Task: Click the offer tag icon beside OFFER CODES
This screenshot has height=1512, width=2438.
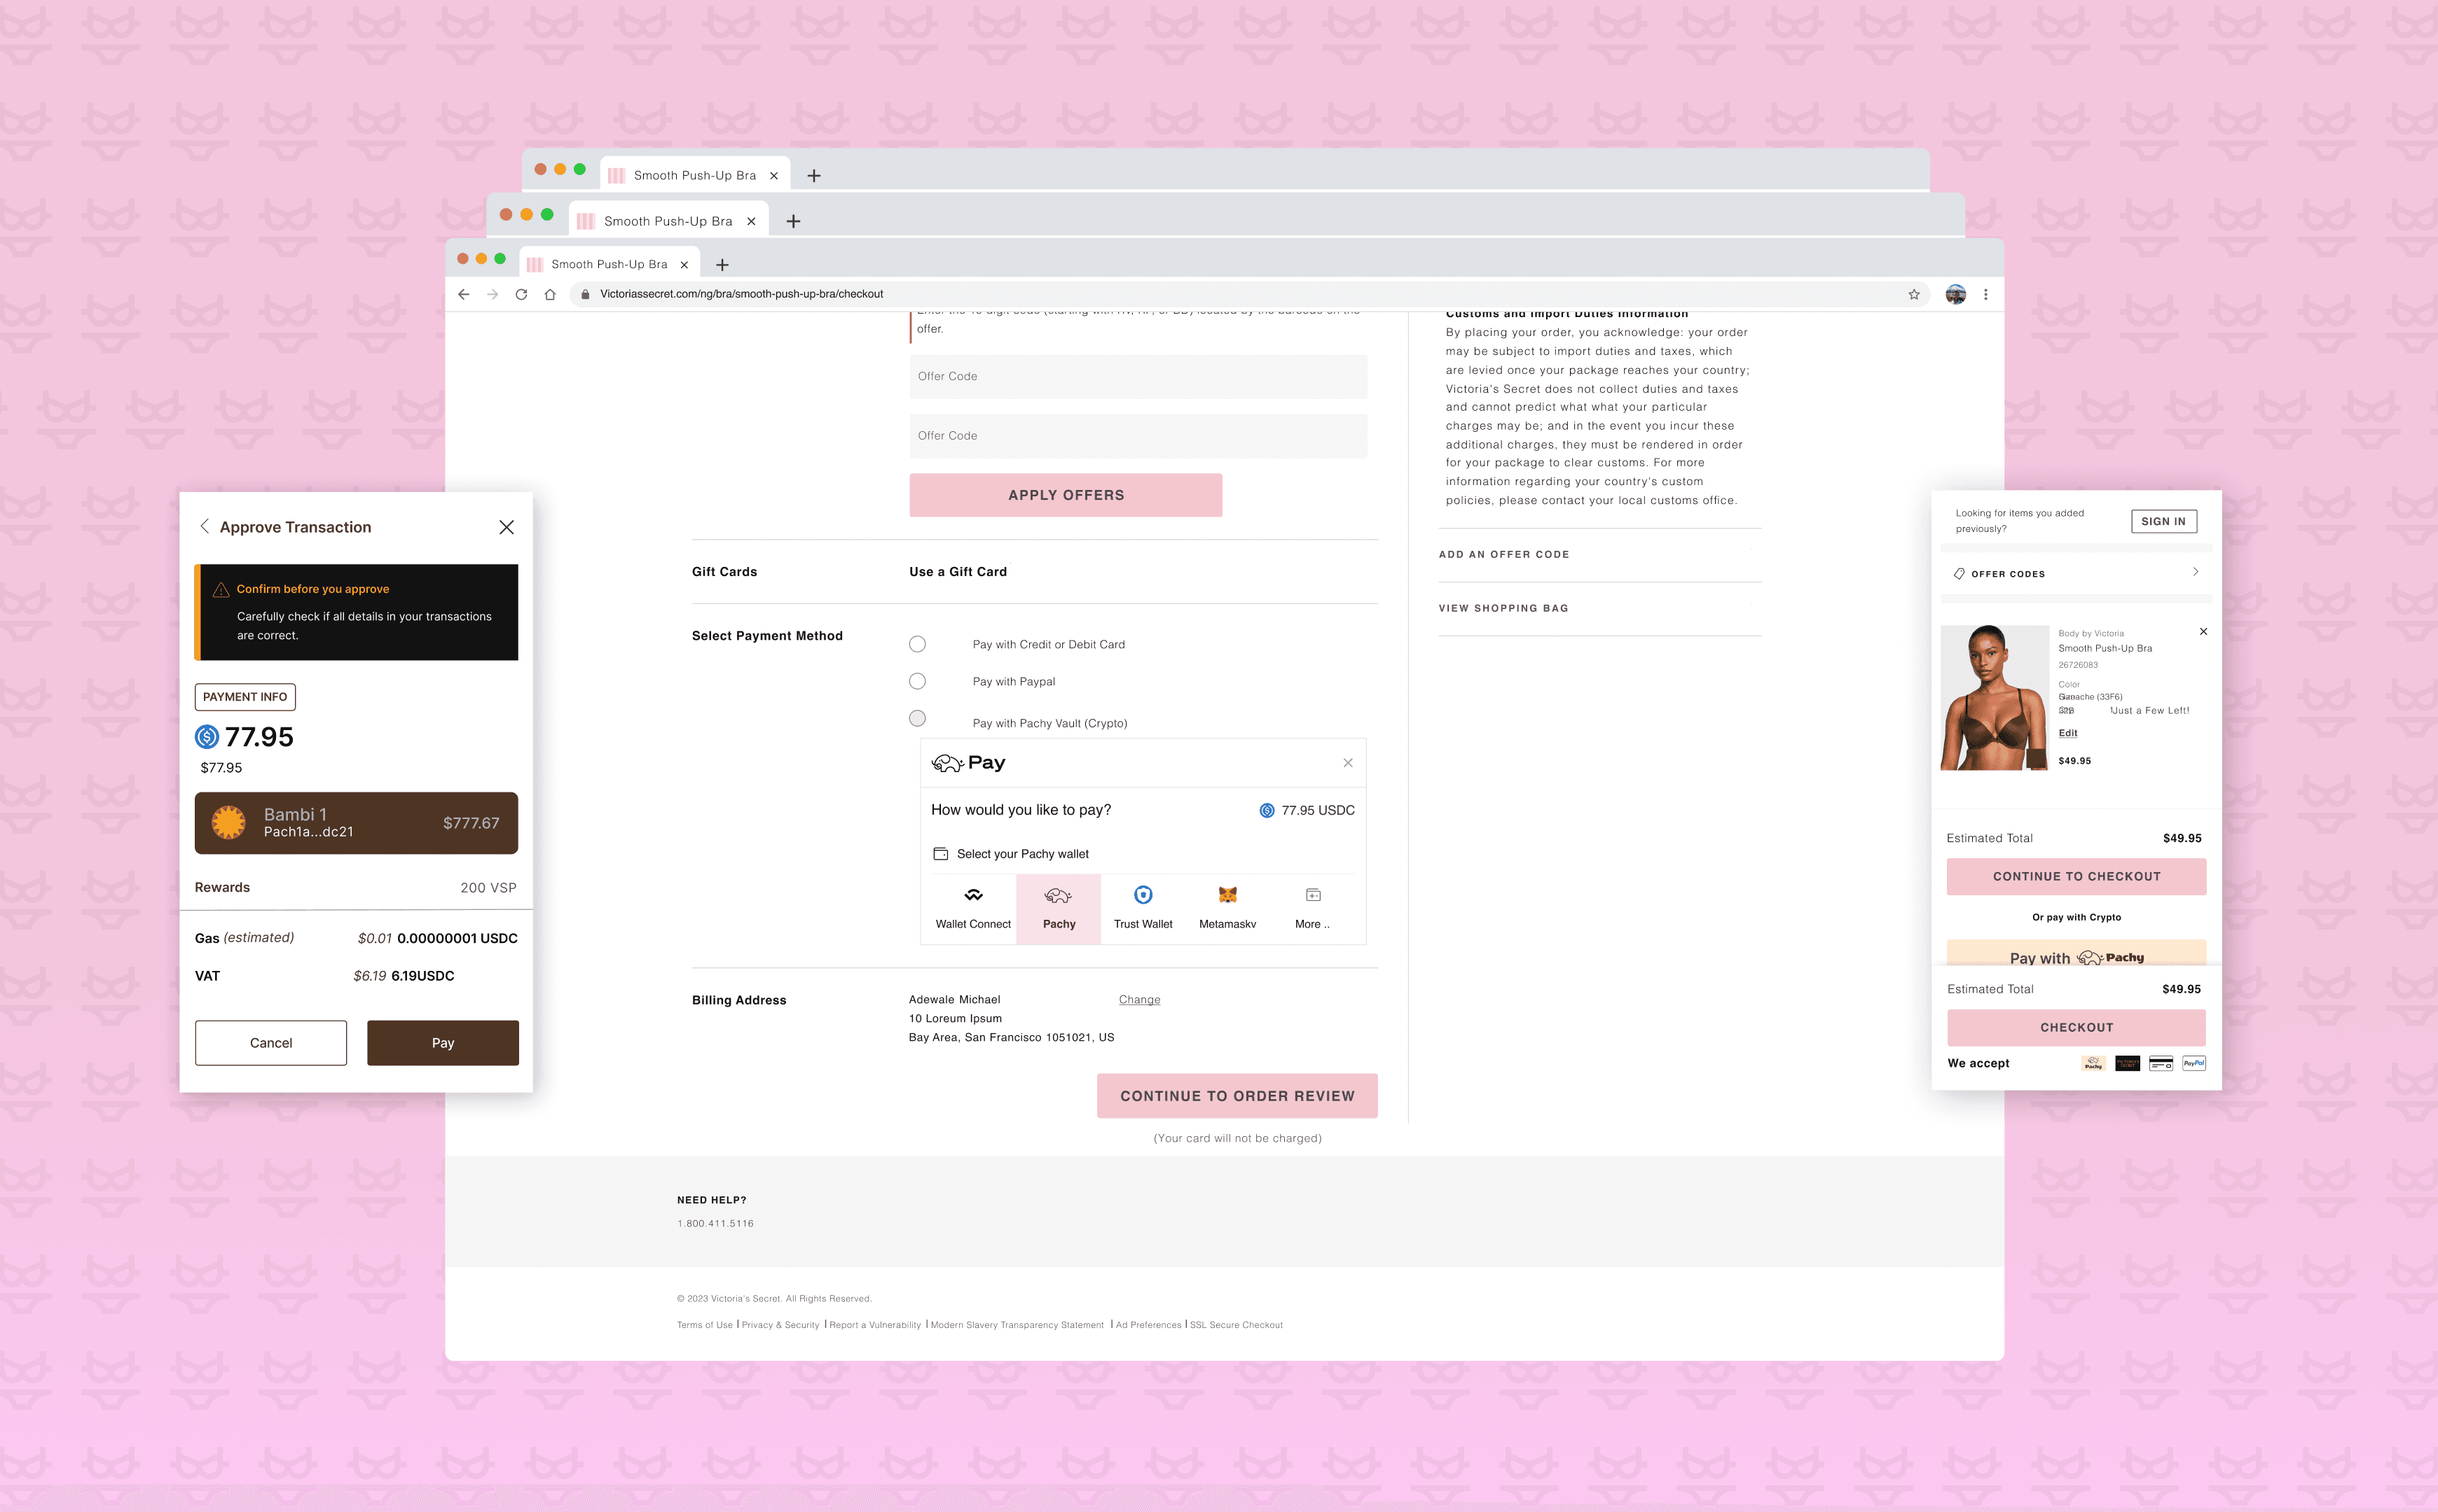Action: coord(1959,574)
